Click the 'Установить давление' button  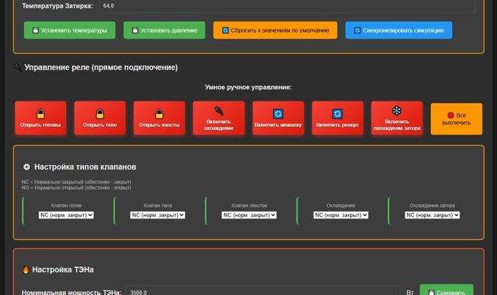pos(164,30)
